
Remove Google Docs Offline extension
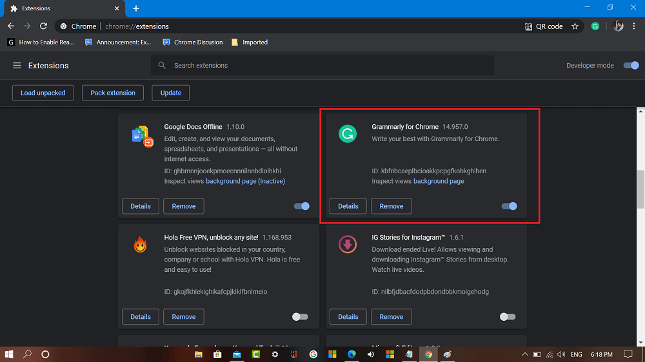tap(183, 206)
